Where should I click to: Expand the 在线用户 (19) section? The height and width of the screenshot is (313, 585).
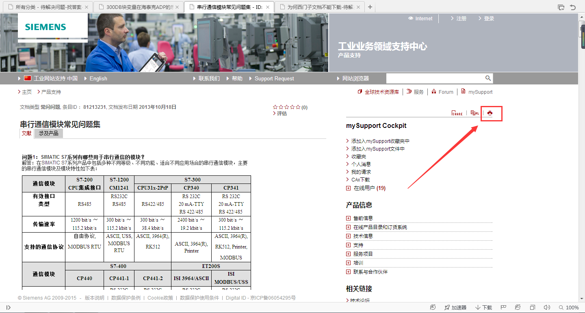point(348,188)
